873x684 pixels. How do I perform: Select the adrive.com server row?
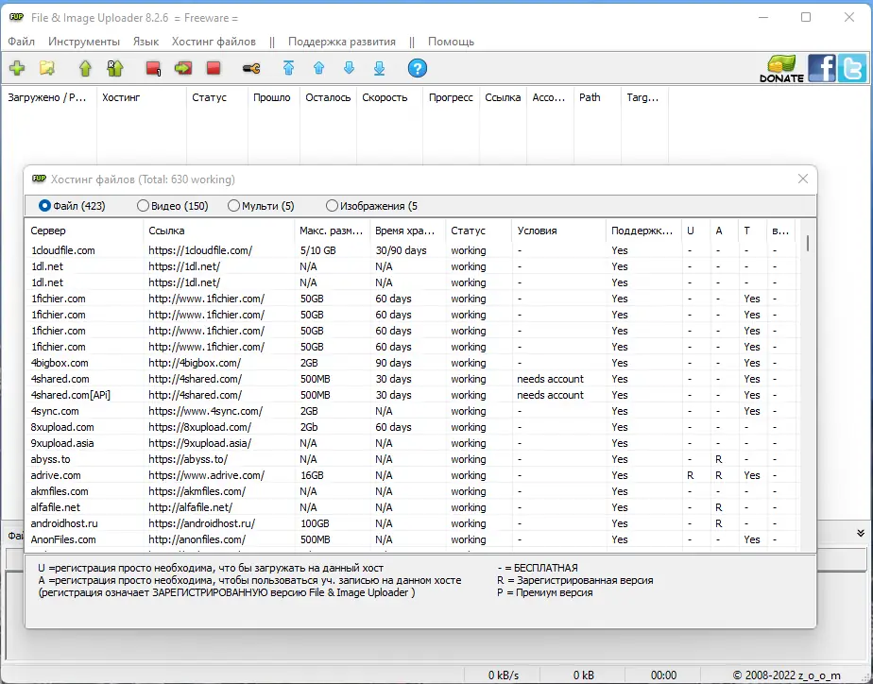pyautogui.click(x=410, y=476)
